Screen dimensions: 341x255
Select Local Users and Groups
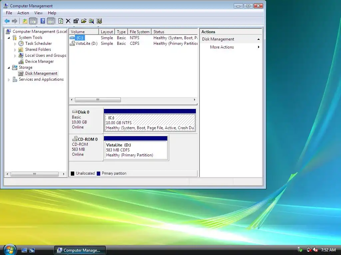click(45, 55)
